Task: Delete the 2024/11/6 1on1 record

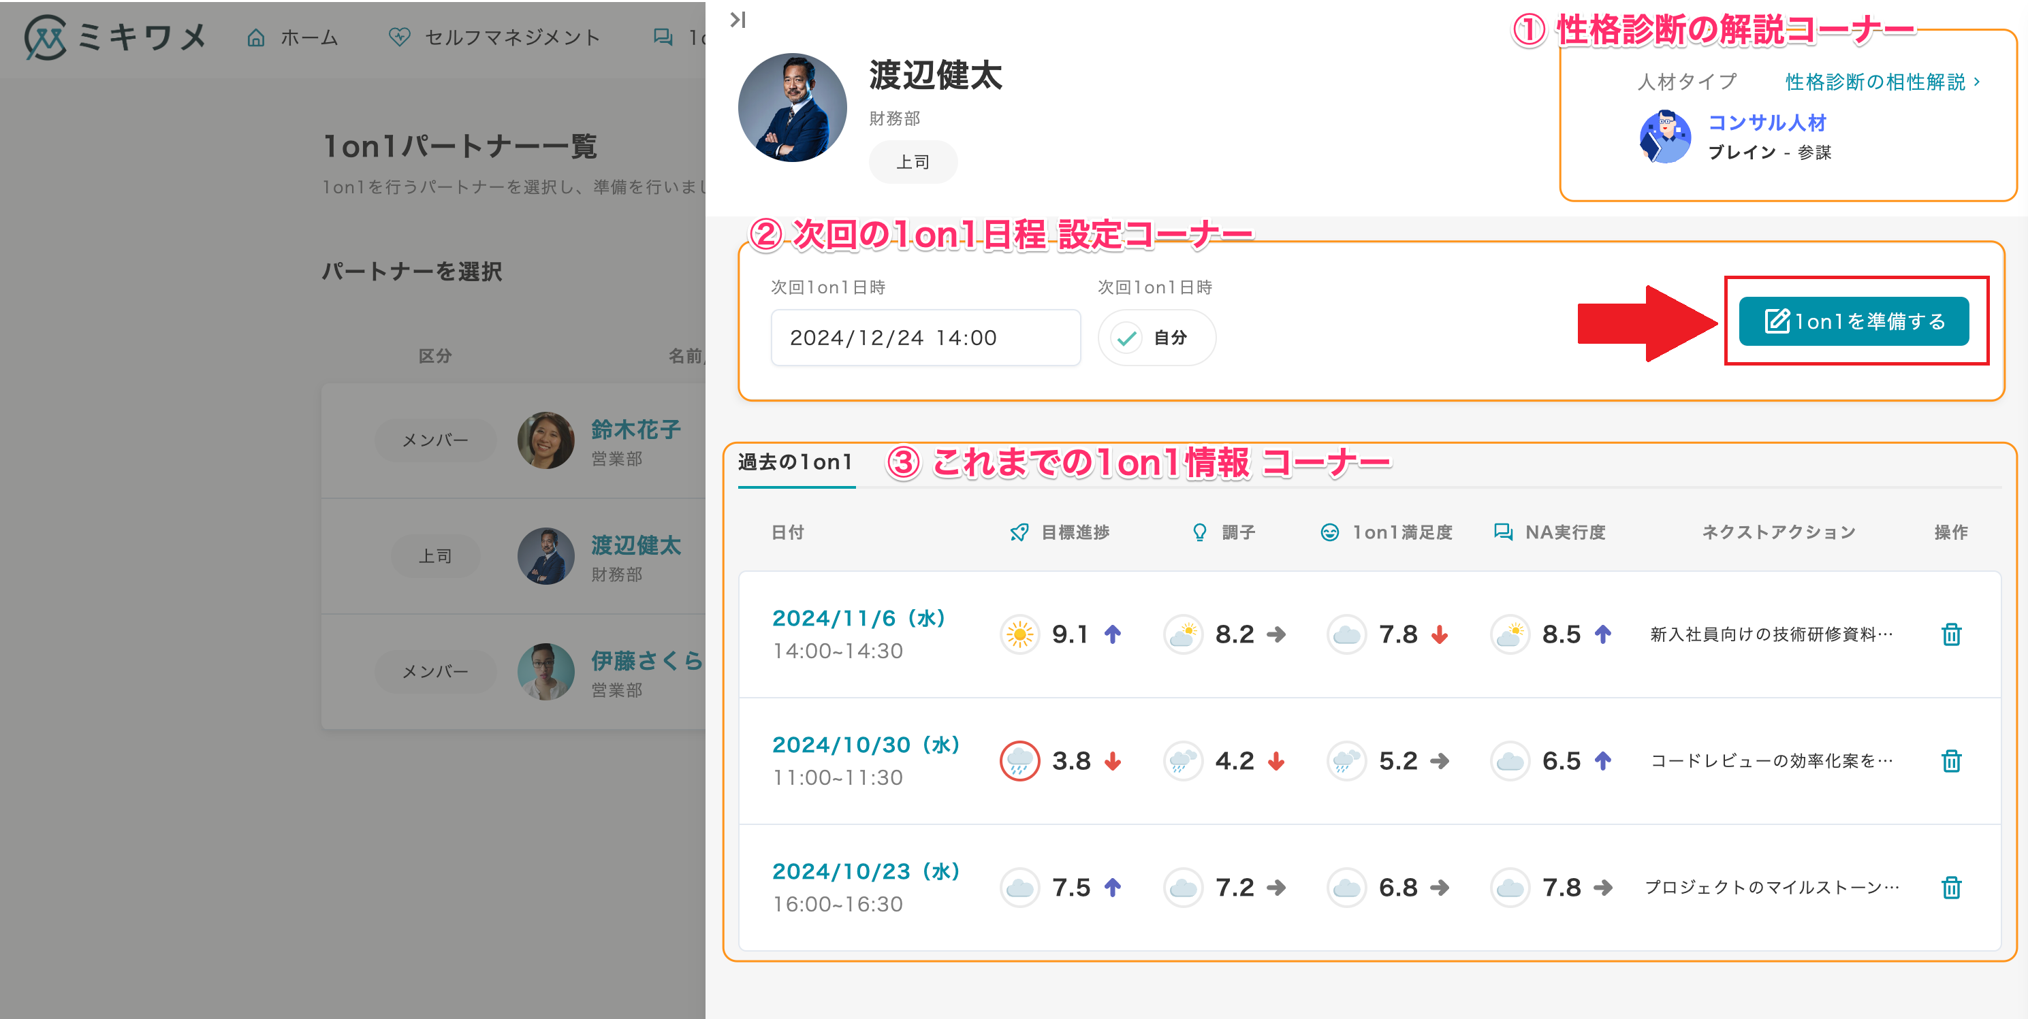Action: click(1950, 634)
